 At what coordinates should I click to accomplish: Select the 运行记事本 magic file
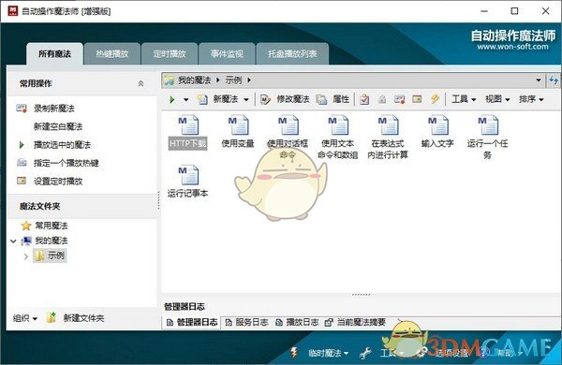[x=188, y=182]
